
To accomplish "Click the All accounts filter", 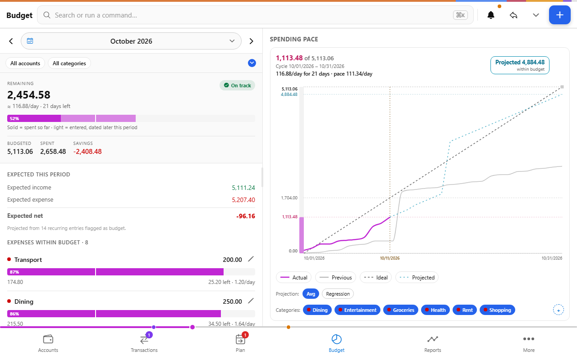I will pos(25,63).
